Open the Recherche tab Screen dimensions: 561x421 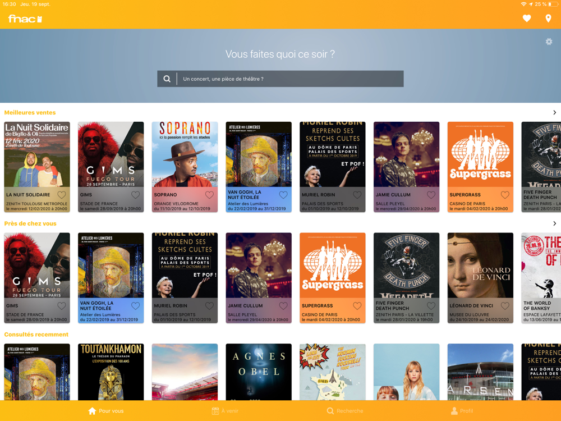(345, 411)
